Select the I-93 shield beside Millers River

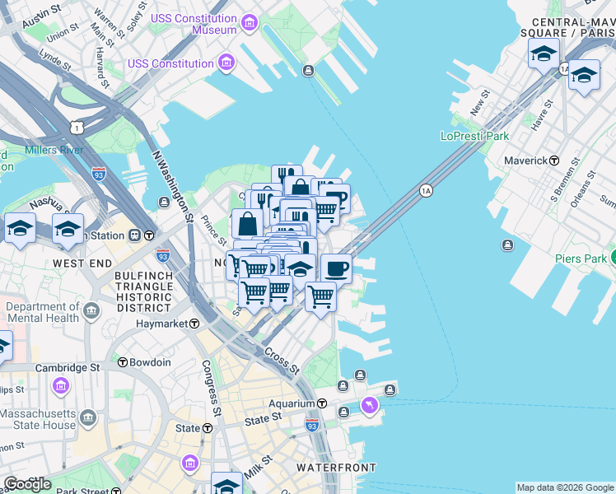99,174
